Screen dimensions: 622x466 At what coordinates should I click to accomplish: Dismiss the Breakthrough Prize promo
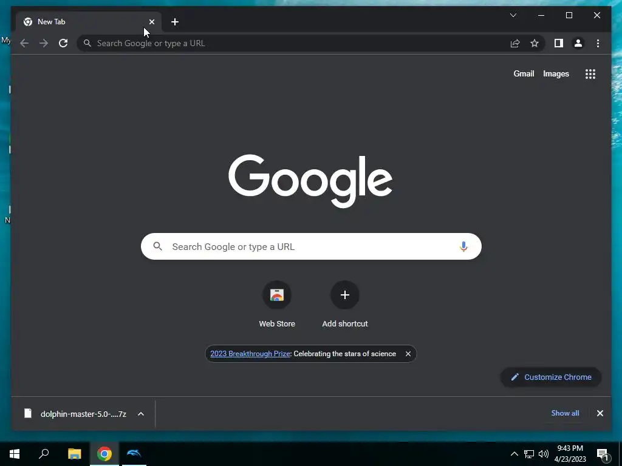(408, 354)
